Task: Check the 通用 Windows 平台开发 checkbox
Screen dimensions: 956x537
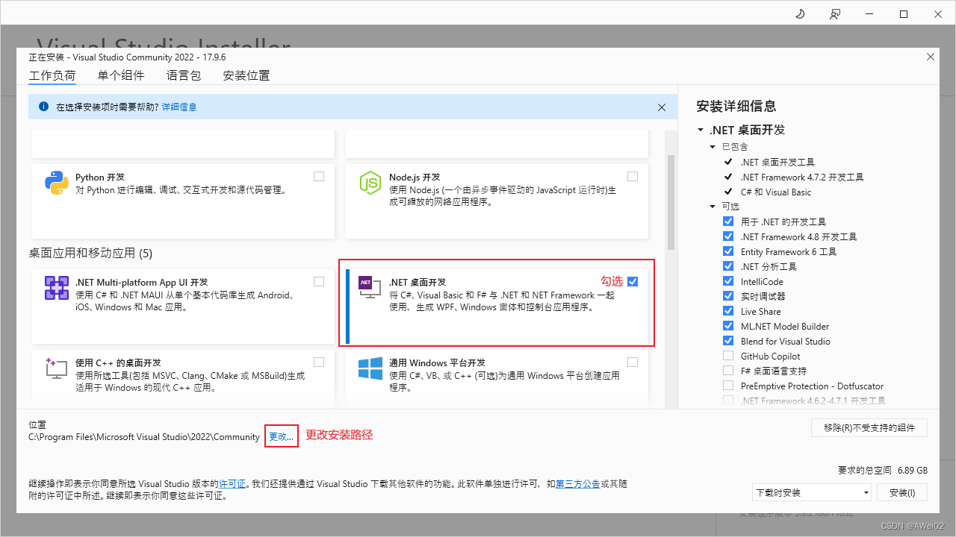Action: (x=633, y=362)
